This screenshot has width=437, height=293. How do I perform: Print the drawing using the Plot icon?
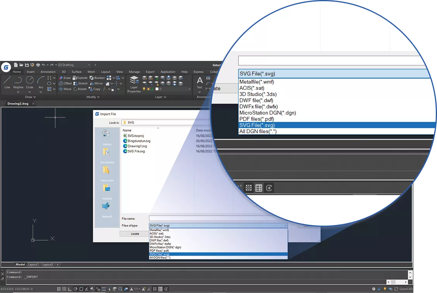(x=38, y=65)
